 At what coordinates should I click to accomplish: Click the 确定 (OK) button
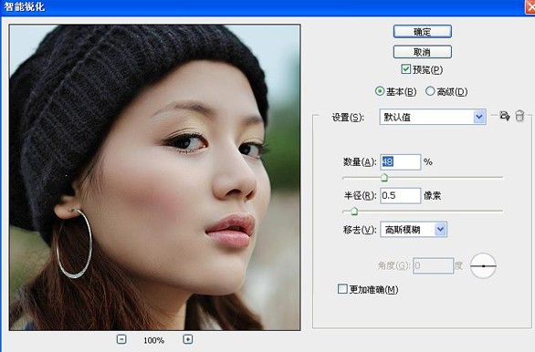click(x=423, y=32)
